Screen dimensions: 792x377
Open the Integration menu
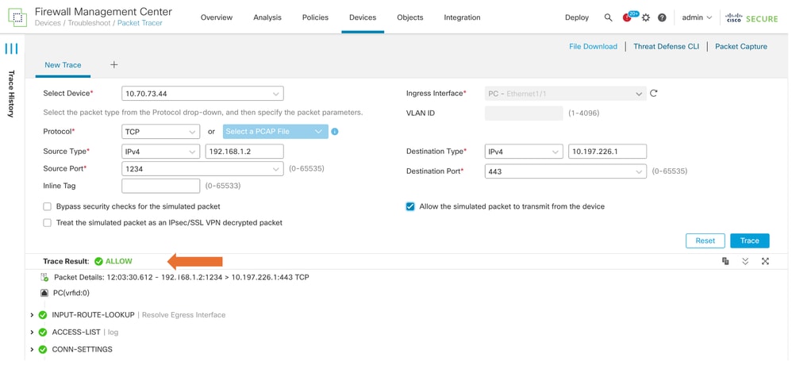tap(462, 17)
